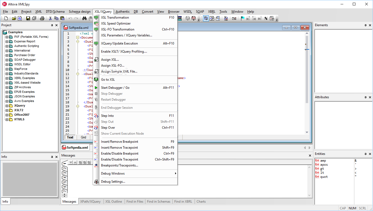Click the Paste clipboard icon
The height and width of the screenshot is (211, 373).
[62, 18]
